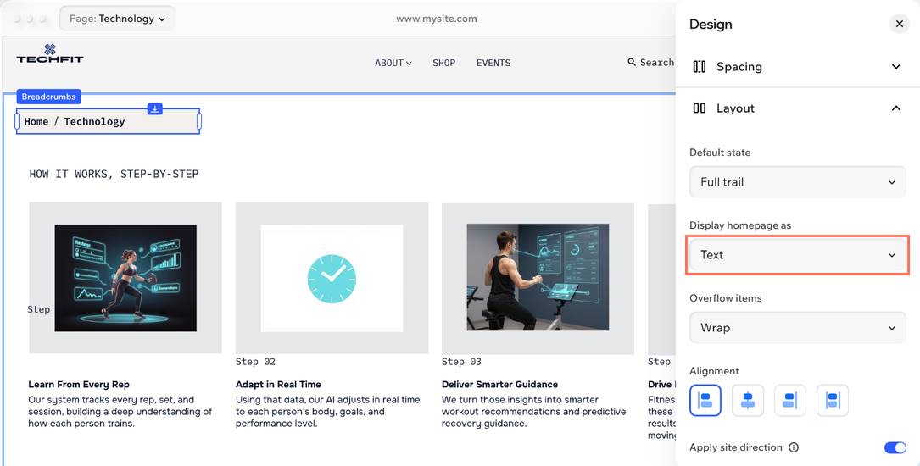920x466 pixels.
Task: Select justify alignment option
Action: 833,401
